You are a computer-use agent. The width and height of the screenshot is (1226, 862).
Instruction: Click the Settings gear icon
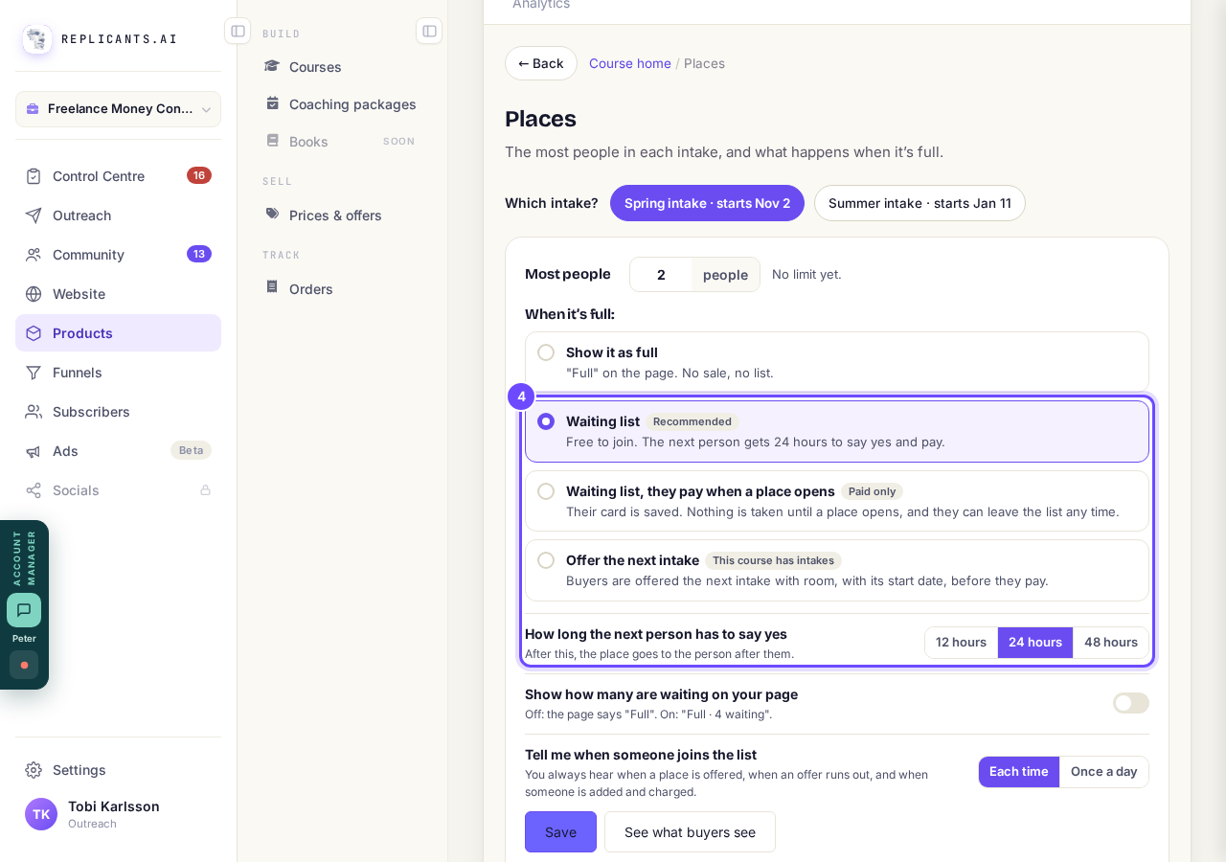coord(34,770)
